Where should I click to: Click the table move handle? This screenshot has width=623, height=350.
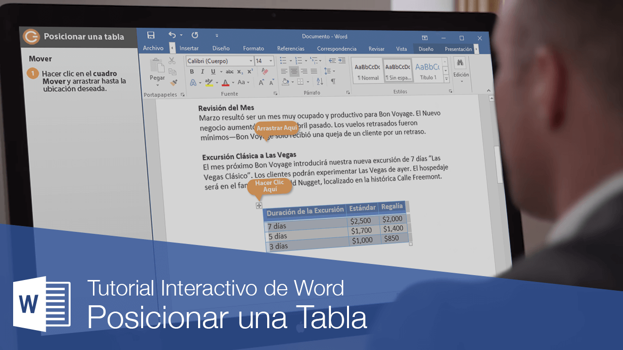pyautogui.click(x=259, y=206)
